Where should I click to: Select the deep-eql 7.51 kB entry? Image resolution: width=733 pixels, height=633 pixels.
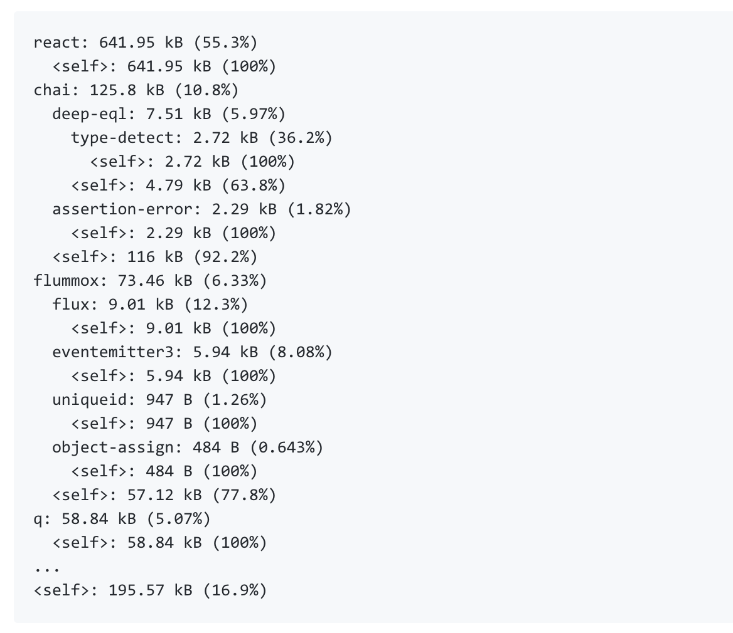(x=169, y=114)
